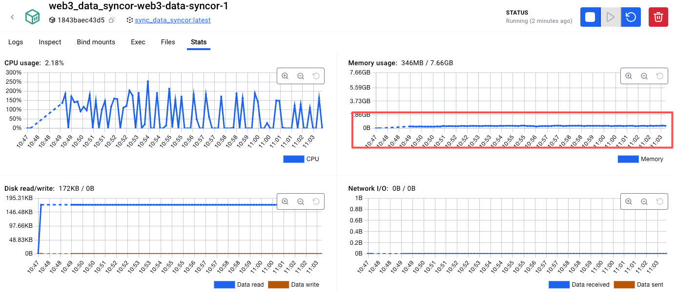Open the Files tab
Viewport: 676px width, 292px height.
[168, 42]
